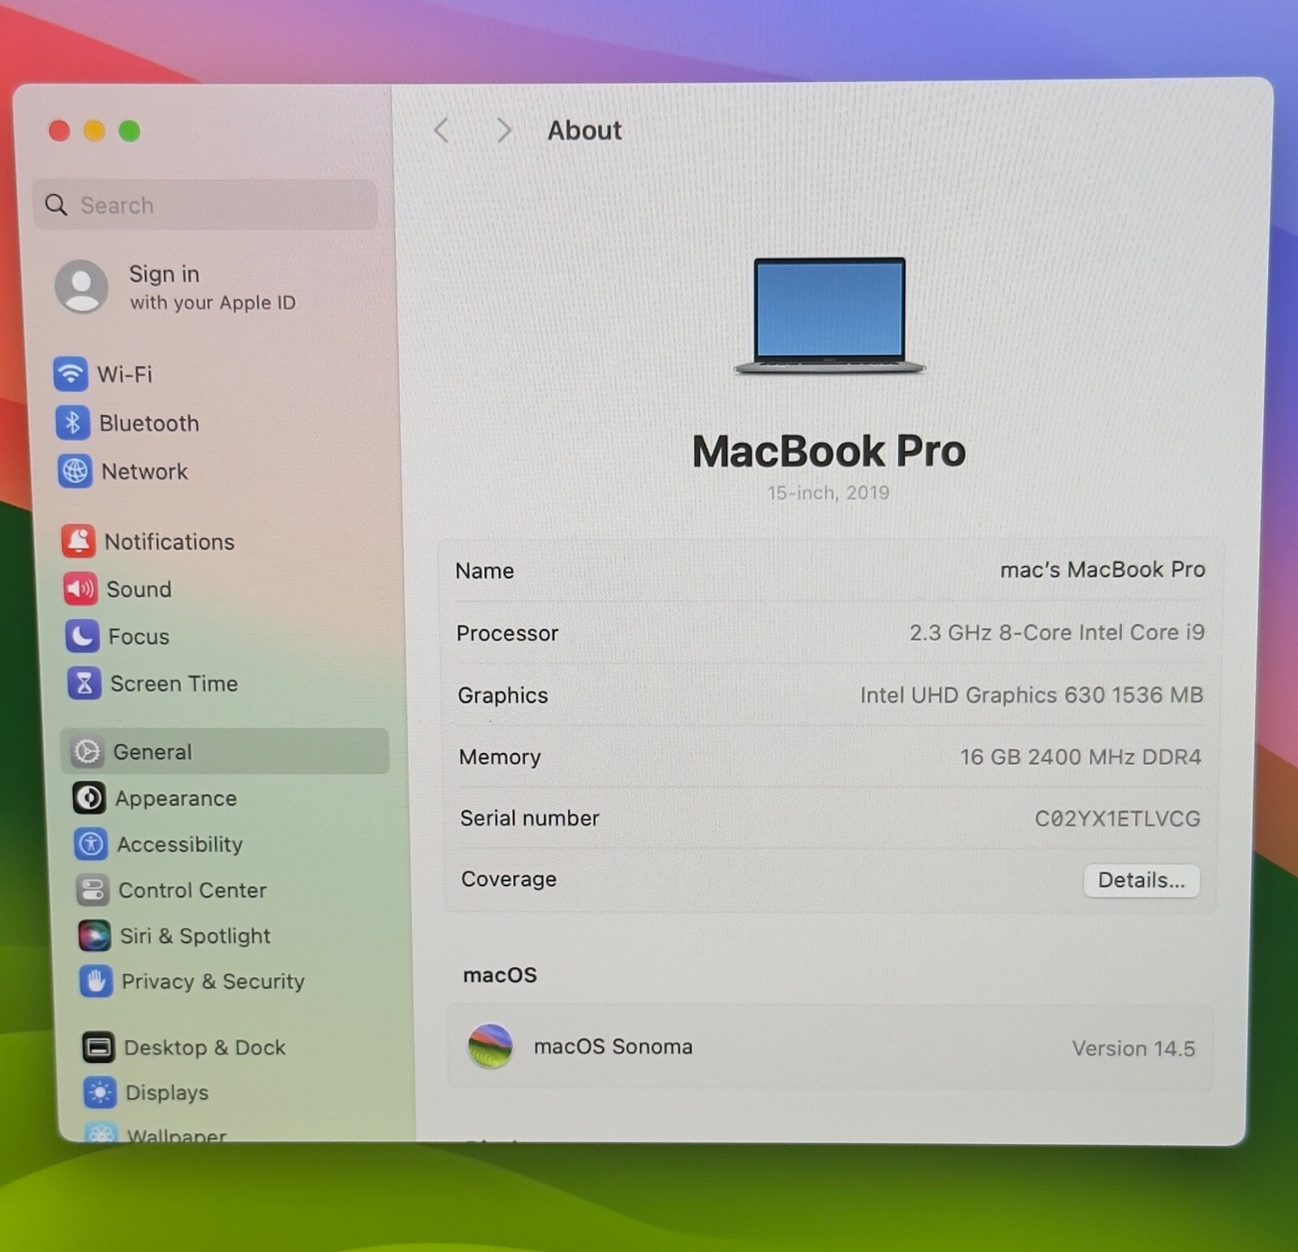Click Intel UHD Graphics 630 value
Viewport: 1298px width, 1252px height.
[x=1031, y=695]
